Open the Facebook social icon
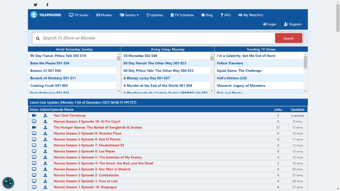The width and height of the screenshot is (340, 191). click(47, 5)
